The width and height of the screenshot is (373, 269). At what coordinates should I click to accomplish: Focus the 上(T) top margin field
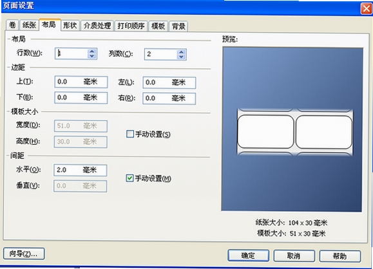pos(81,82)
